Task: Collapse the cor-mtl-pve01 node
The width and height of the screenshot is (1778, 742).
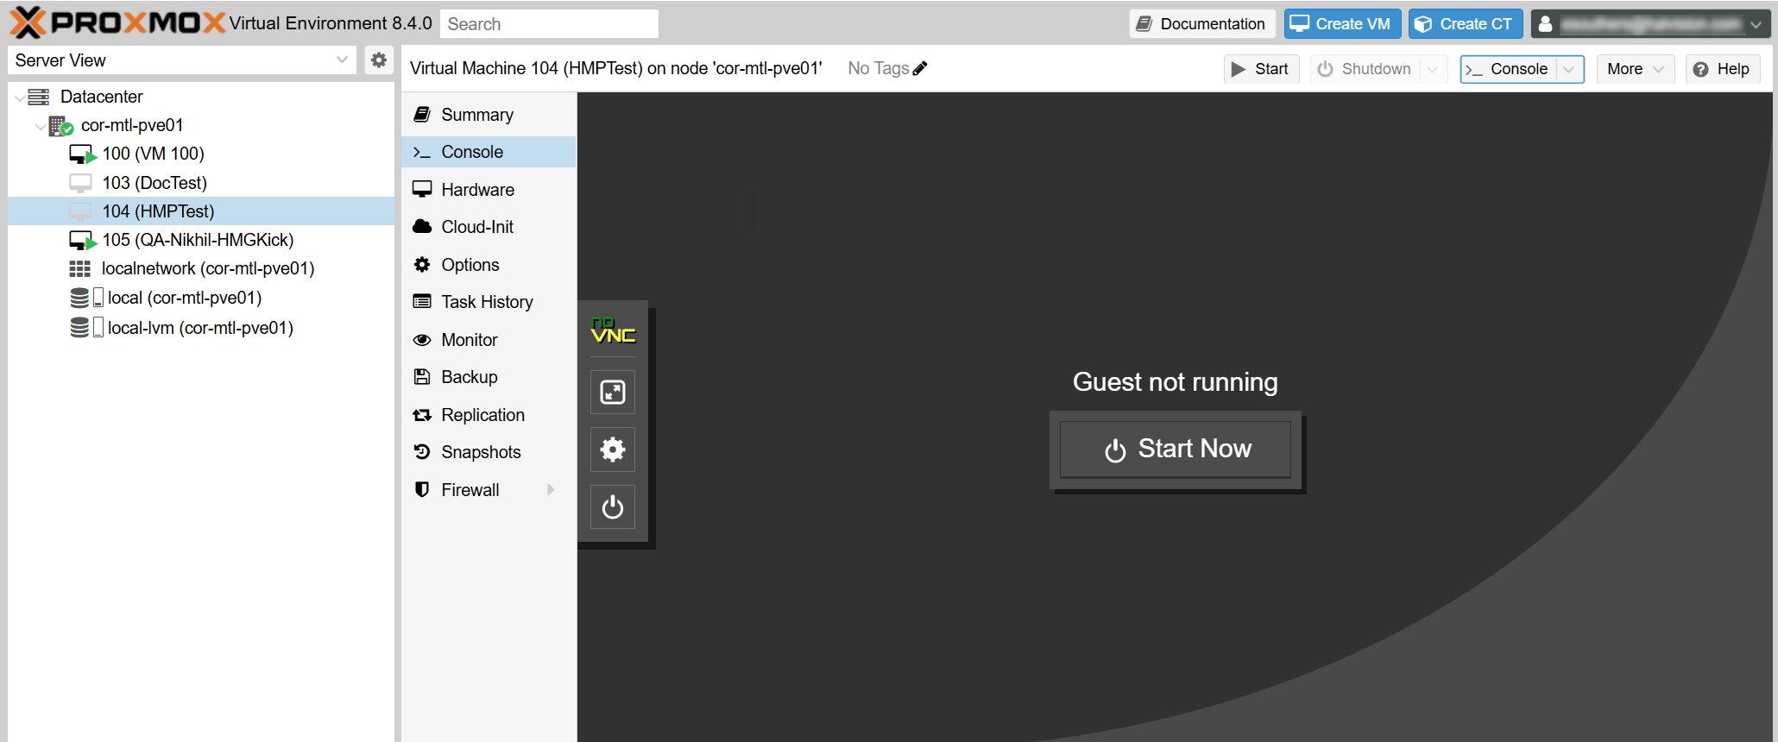Action: coord(40,126)
